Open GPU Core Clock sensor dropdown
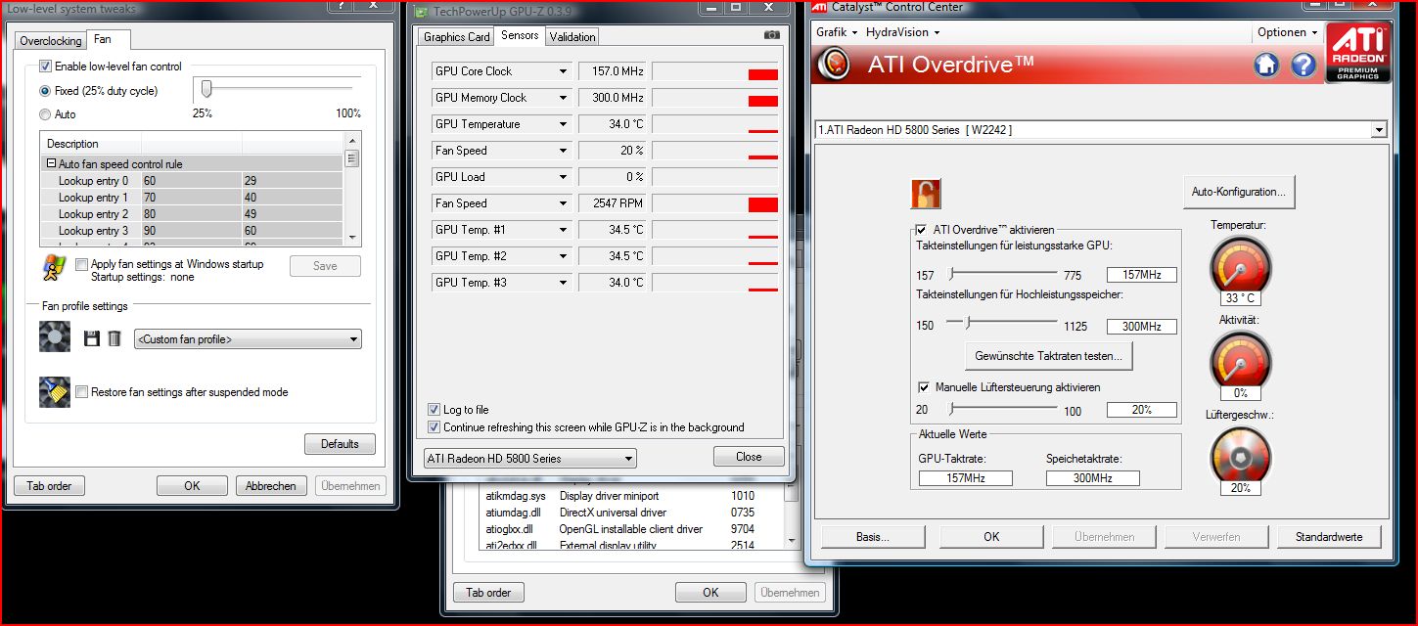 [x=563, y=71]
